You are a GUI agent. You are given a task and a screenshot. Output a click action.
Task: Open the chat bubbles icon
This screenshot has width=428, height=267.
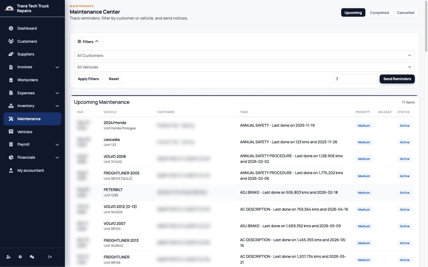(32, 257)
